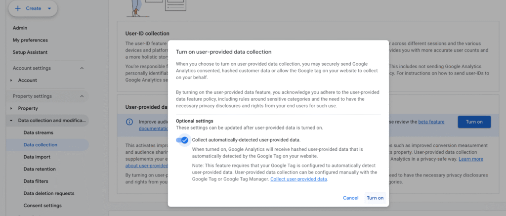Toggle Collect automatically-detected user-provided data switch

pos(182,140)
